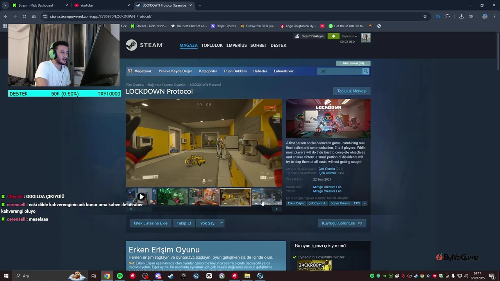Go back in the browser
The width and height of the screenshot is (500, 281).
pos(5,16)
